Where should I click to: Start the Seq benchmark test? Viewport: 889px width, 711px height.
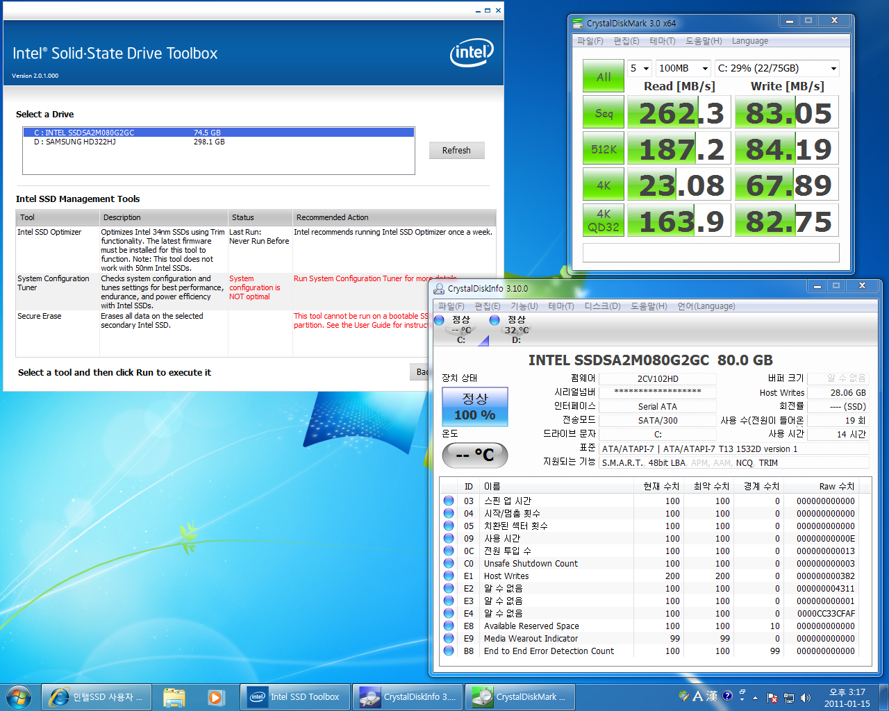click(604, 113)
